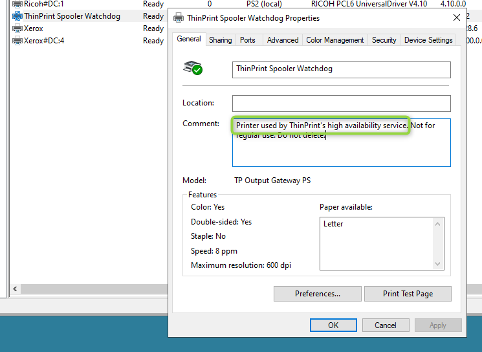This screenshot has width=482, height=352.
Task: Click PS2 (local) port cell
Action: click(x=264, y=4)
